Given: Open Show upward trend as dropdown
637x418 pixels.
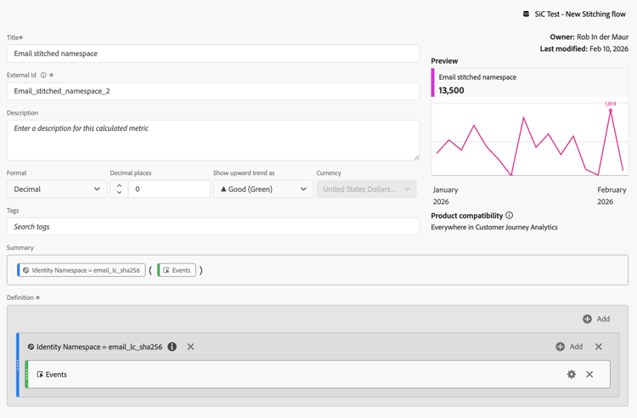Looking at the screenshot, I should (x=263, y=189).
